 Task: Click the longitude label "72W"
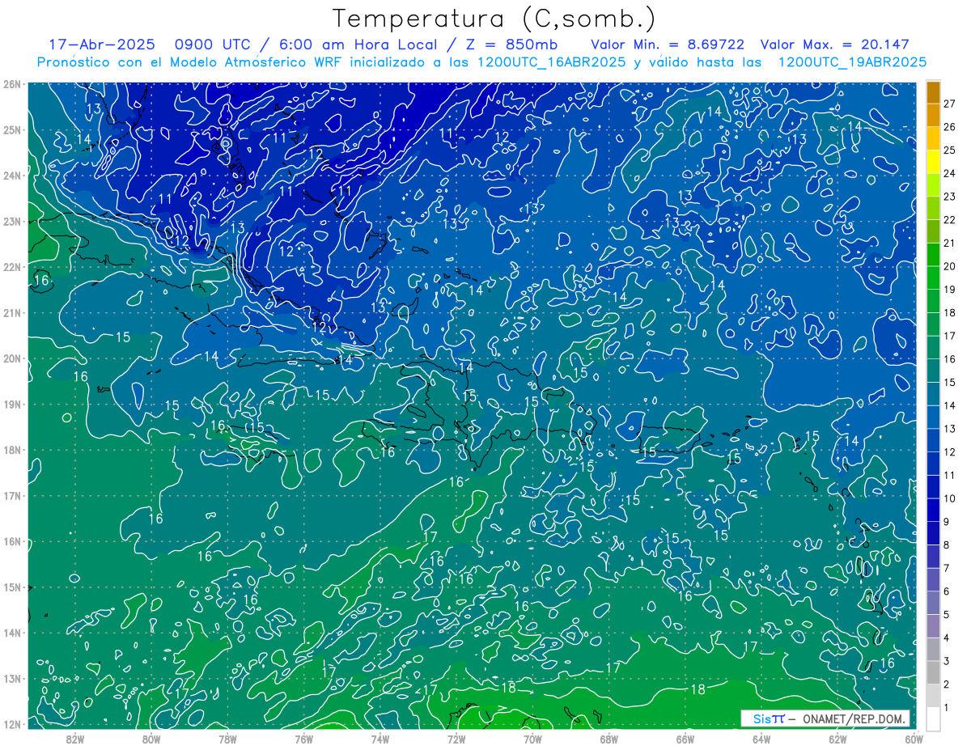[x=456, y=738]
